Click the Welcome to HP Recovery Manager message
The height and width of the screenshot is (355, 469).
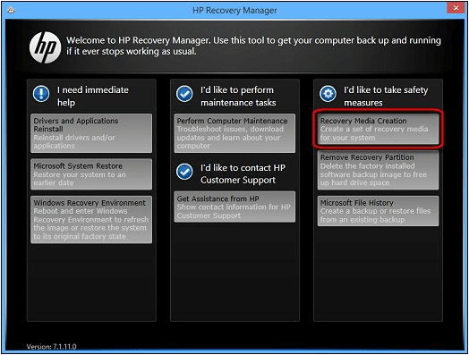point(253,46)
